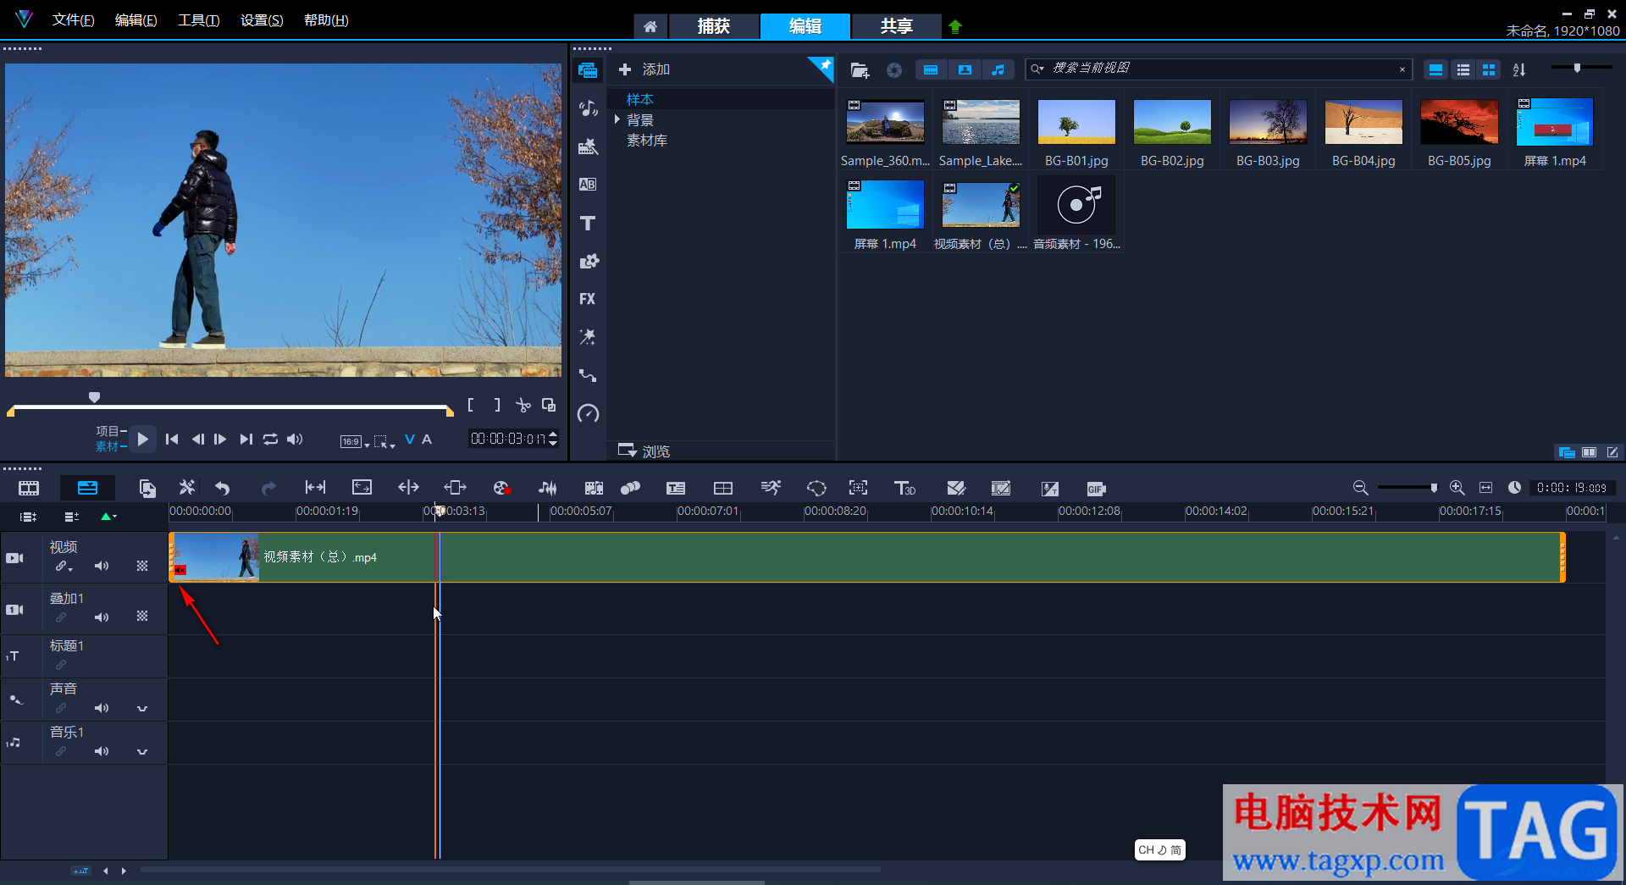The height and width of the screenshot is (885, 1626).
Task: Click the scissors split clip icon
Action: click(523, 406)
